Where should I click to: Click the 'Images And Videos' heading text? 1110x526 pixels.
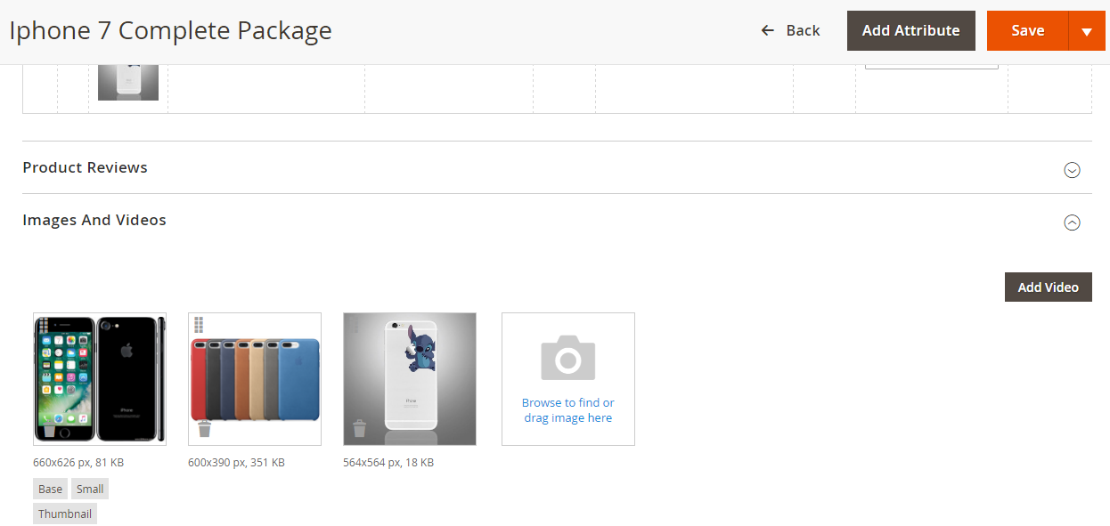94,220
